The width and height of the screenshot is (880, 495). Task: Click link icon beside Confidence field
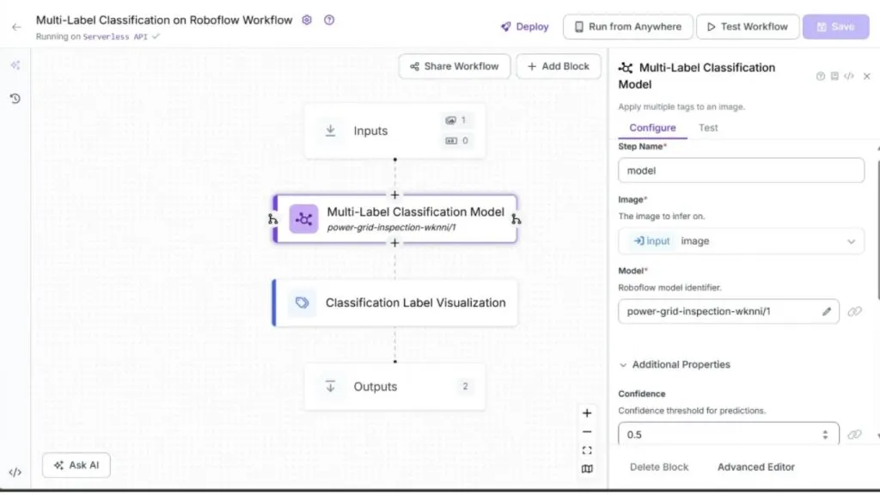(x=854, y=435)
